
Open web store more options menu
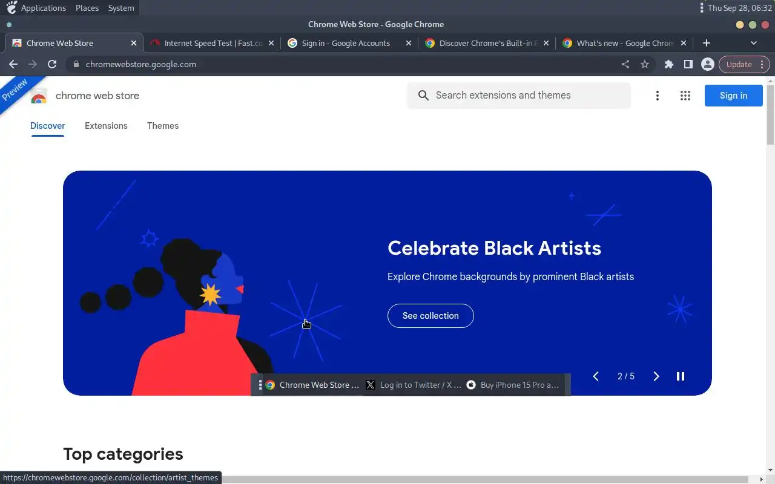pyautogui.click(x=658, y=96)
